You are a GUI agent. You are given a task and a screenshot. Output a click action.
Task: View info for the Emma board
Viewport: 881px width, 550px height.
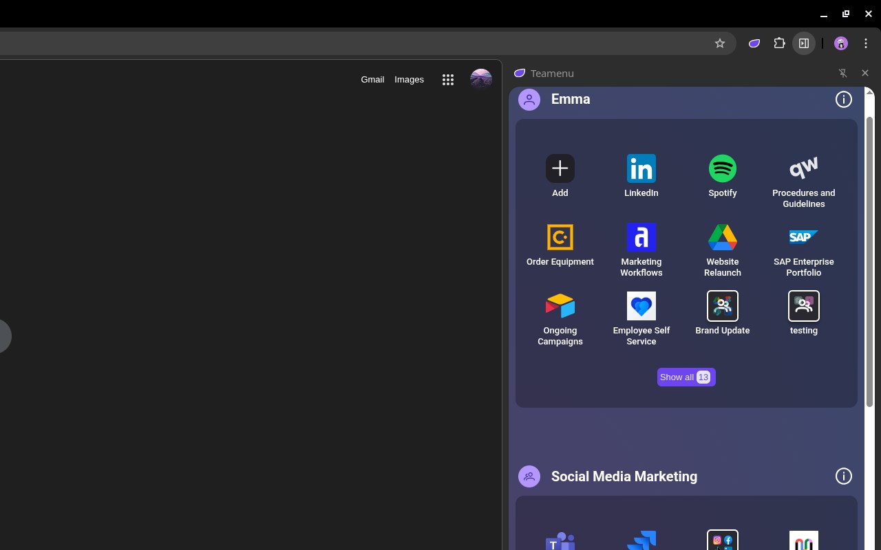click(x=844, y=100)
